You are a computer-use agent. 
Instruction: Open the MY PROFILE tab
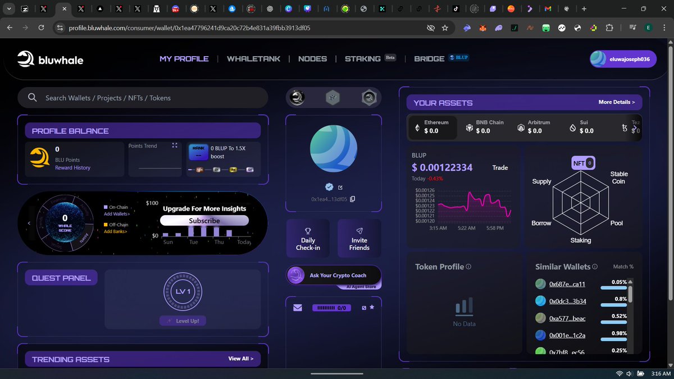(184, 58)
